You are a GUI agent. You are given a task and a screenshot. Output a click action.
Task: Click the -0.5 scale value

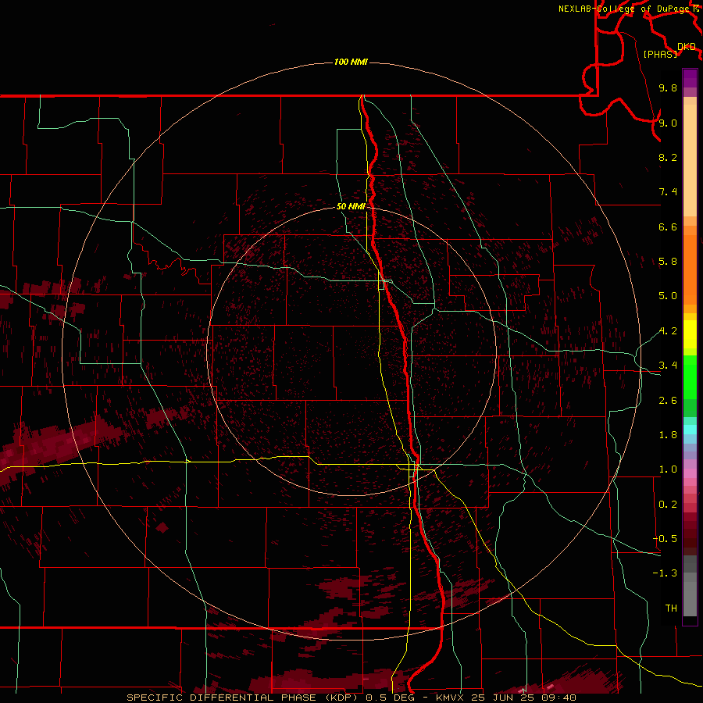665,539
